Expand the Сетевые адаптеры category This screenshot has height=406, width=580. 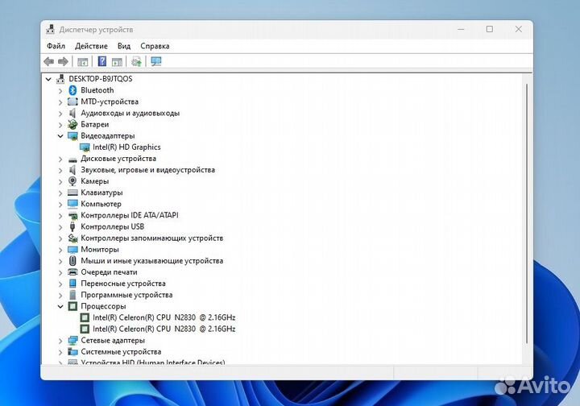(x=60, y=341)
